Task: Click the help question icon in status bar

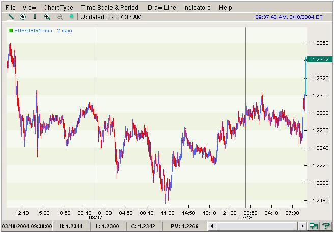Action: tap(326, 226)
